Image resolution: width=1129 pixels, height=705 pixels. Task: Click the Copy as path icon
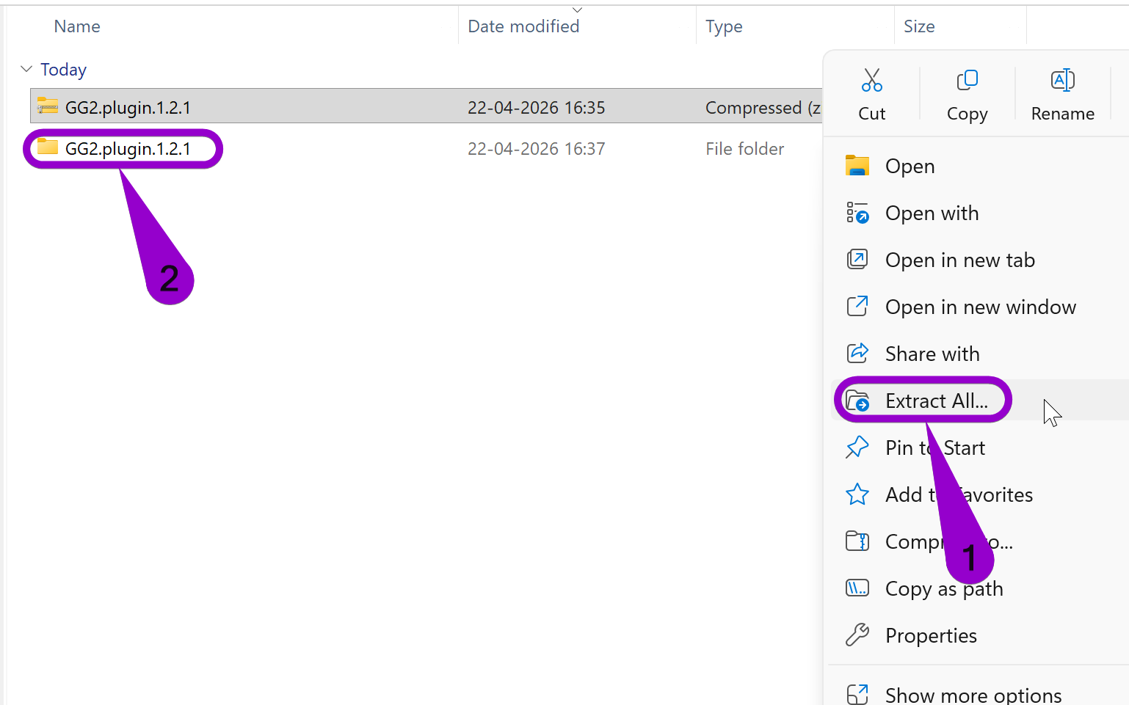(x=857, y=588)
